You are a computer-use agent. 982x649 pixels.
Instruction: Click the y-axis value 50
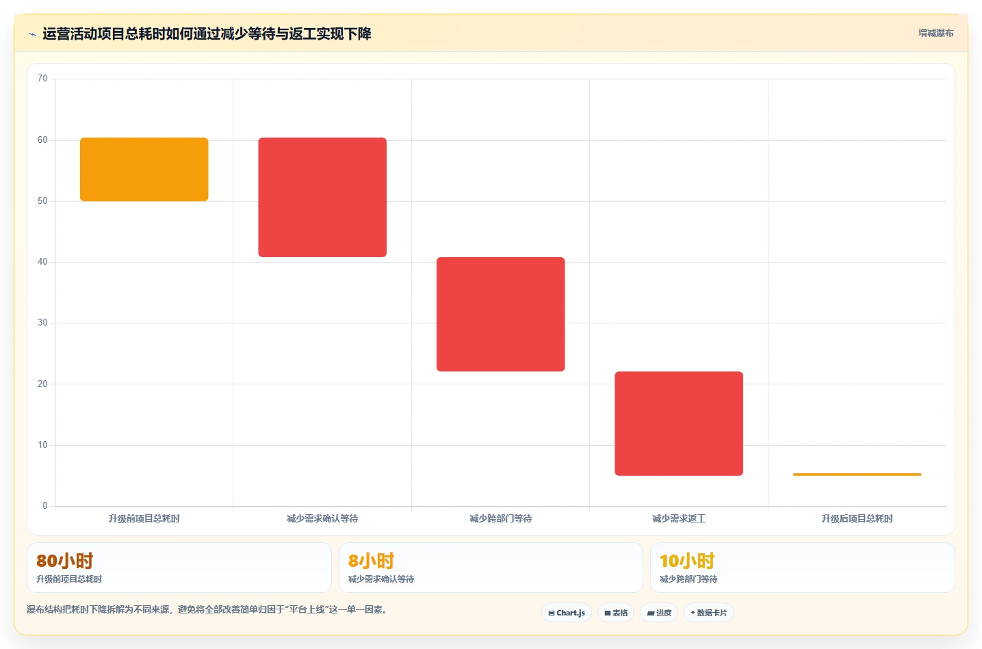coord(42,201)
